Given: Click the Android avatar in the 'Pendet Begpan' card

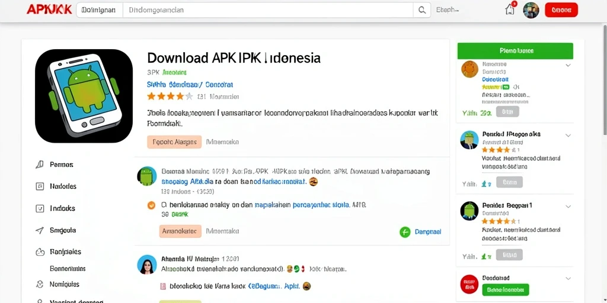Looking at the screenshot, I should coord(469,211).
